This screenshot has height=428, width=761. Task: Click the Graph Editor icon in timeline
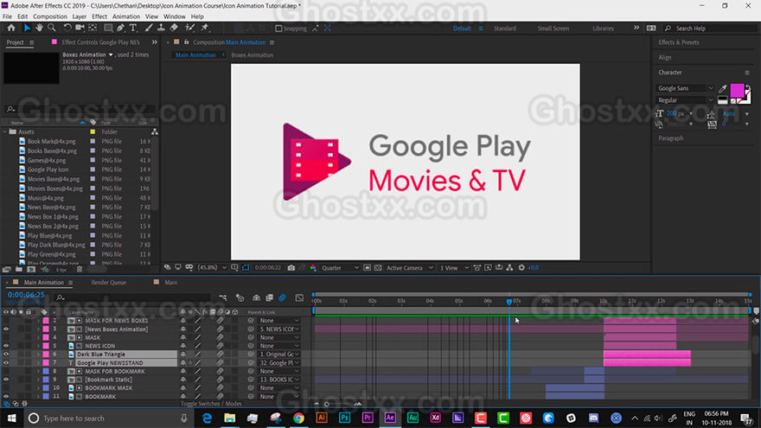[x=299, y=298]
